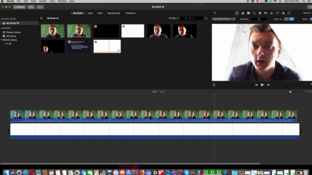This screenshot has width=312, height=175.
Task: Select the solid white media thumbnail
Action: (133, 31)
